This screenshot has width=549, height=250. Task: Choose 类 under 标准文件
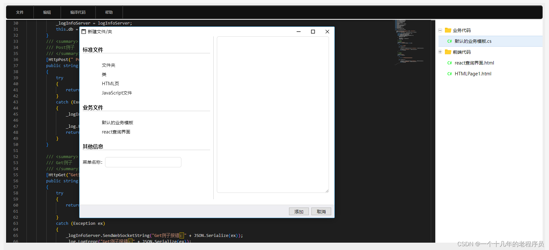click(x=104, y=74)
